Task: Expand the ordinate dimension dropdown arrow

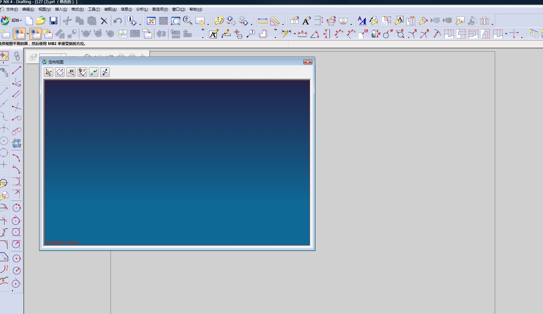Action: click(x=522, y=37)
